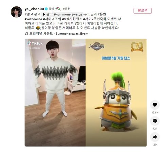The width and height of the screenshot is (163, 153).
Task: Open the #서머7주년축하 hashtag
Action: click(95, 19)
